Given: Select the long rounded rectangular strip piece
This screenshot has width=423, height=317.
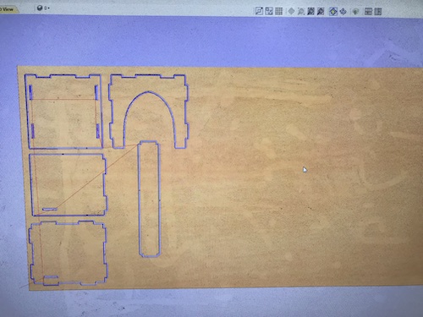Looking at the screenshot, I should (149, 199).
